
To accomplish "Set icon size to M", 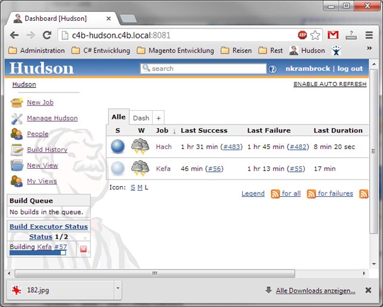I will click(140, 187).
